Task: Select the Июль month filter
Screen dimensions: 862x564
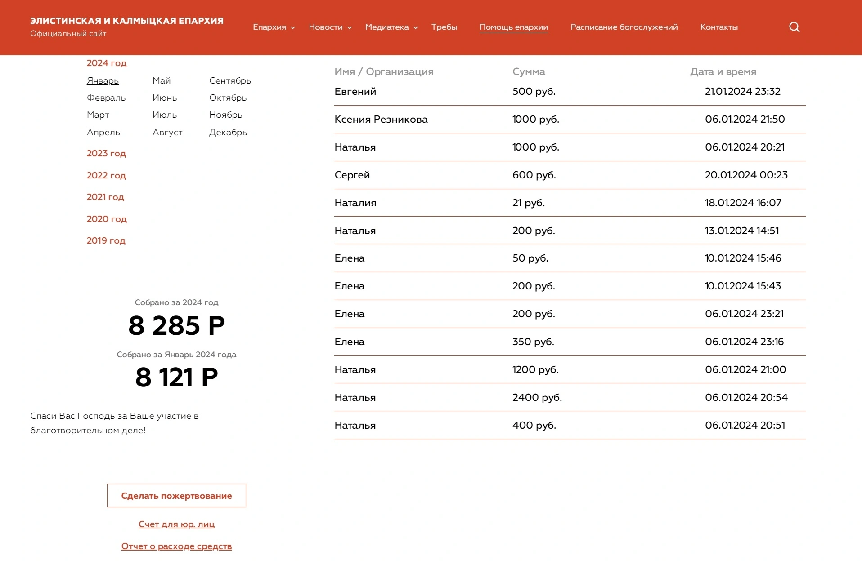Action: (165, 115)
